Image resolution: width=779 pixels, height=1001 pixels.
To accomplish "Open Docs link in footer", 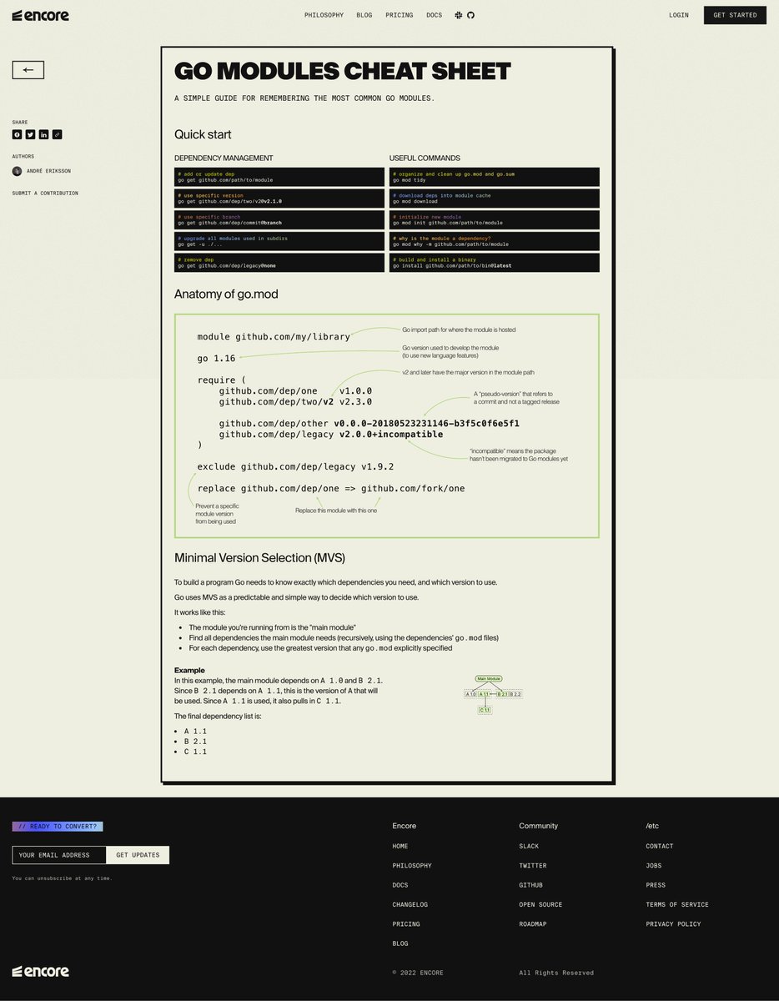I will point(400,885).
